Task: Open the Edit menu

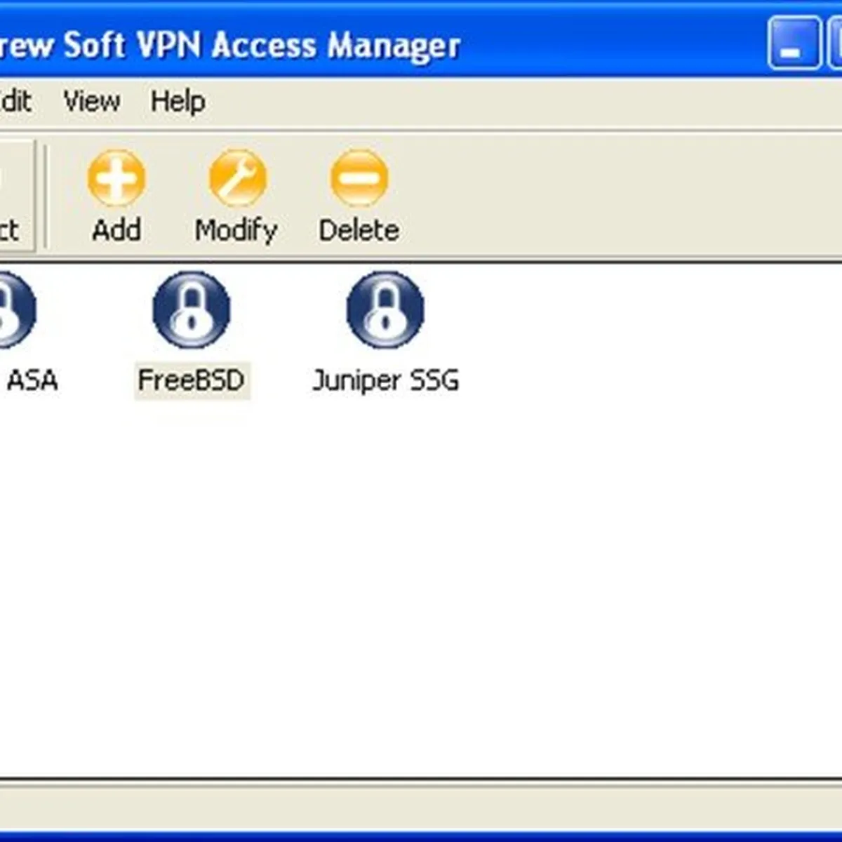Action: [x=15, y=102]
